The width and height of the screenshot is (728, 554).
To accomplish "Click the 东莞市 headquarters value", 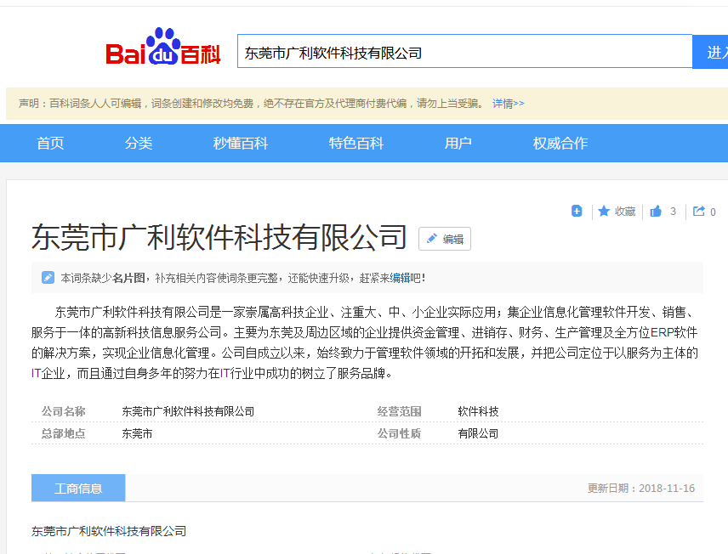I will [138, 433].
